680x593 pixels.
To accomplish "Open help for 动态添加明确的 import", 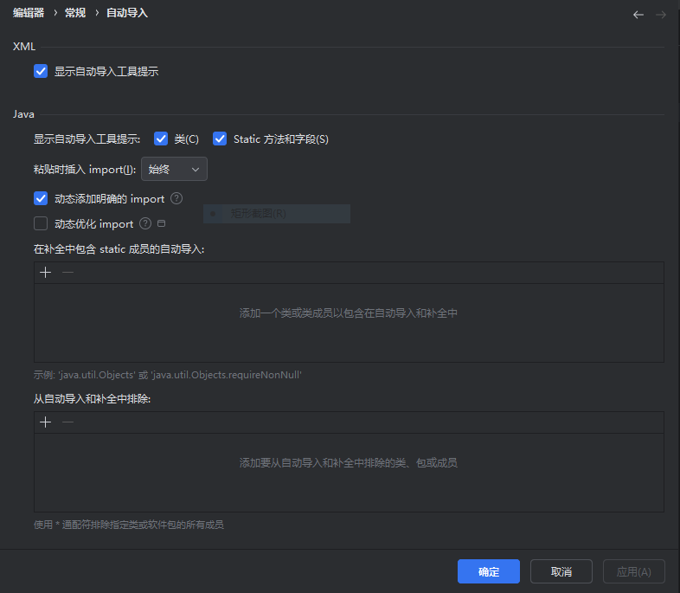I will point(176,199).
